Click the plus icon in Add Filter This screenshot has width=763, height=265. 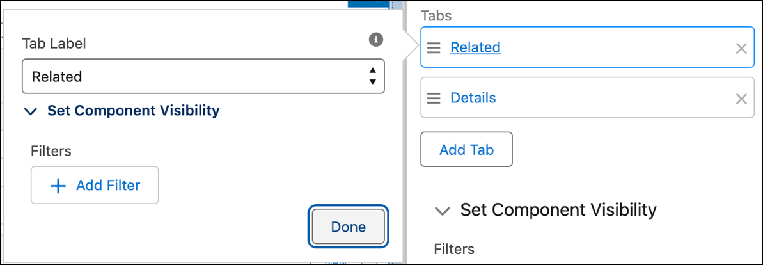pyautogui.click(x=58, y=186)
